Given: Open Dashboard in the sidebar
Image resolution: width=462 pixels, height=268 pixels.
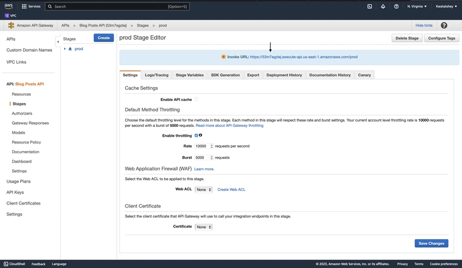Looking at the screenshot, I should coord(21,161).
